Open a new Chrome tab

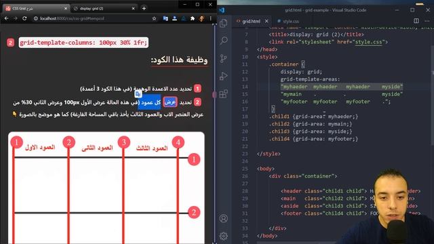(x=144, y=8)
